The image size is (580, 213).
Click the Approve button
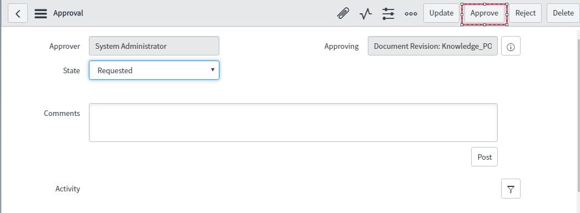[x=484, y=14]
